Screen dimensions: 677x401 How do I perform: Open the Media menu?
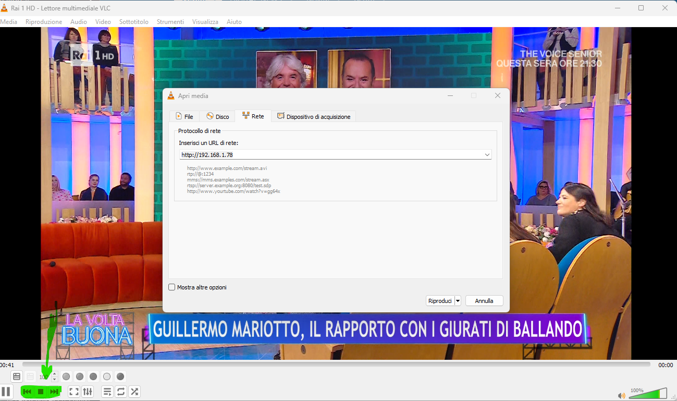[x=8, y=22]
